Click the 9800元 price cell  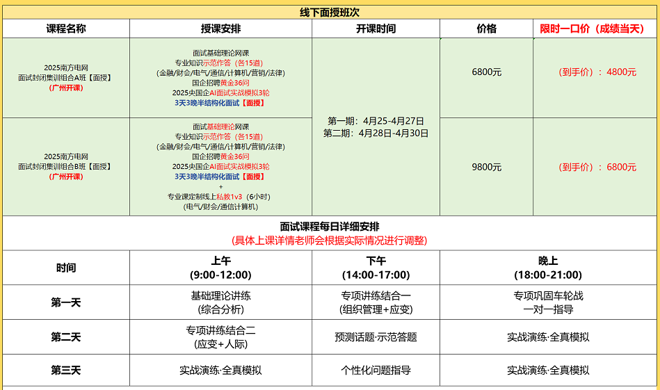pyautogui.click(x=487, y=167)
